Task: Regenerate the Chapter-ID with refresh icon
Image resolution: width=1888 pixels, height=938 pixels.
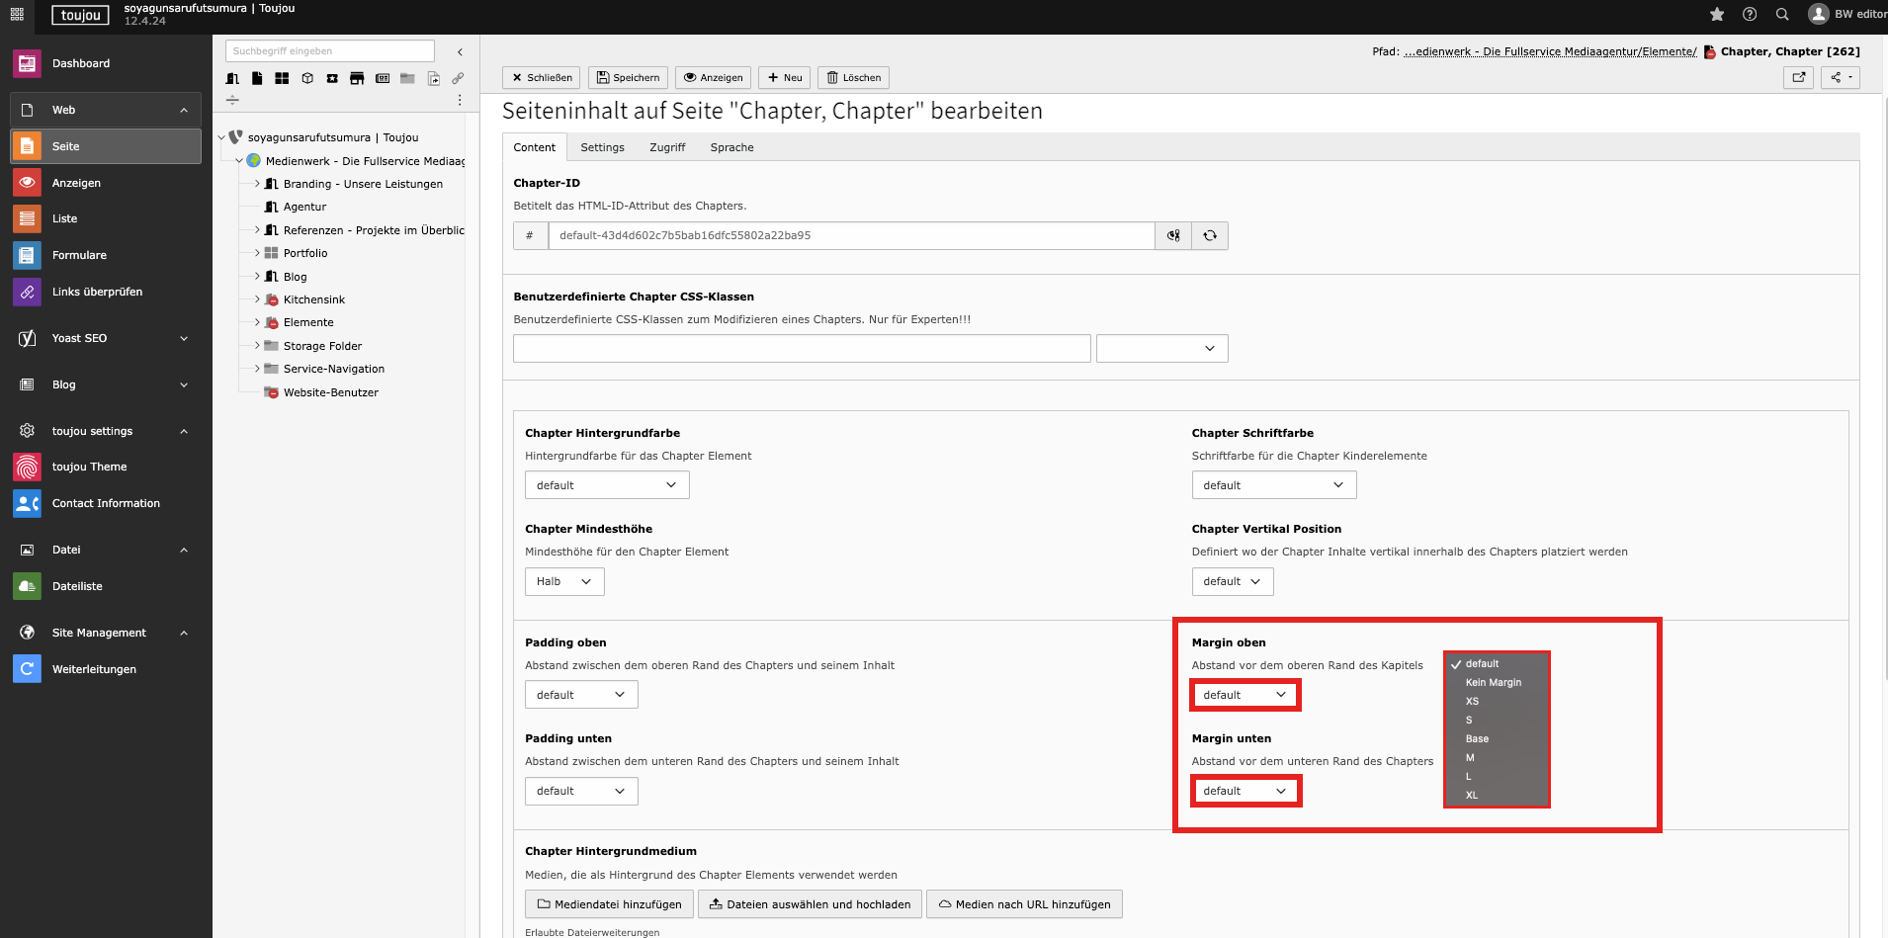Action: pos(1210,235)
